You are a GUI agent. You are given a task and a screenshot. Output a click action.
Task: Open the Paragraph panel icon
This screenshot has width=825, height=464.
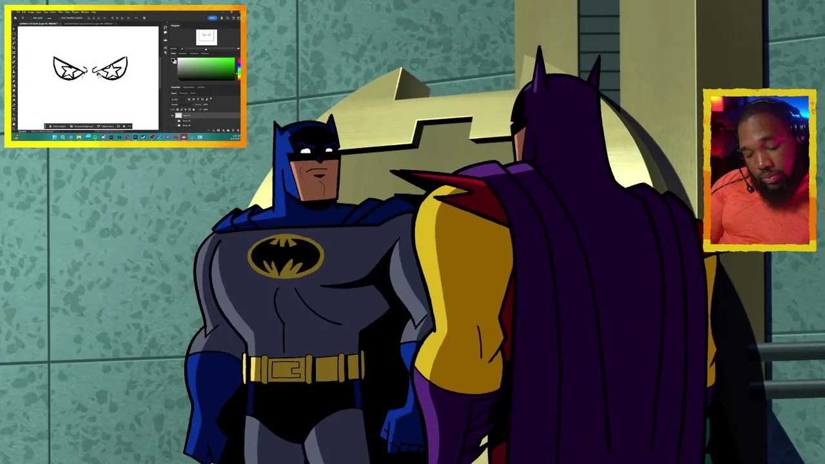[166, 53]
